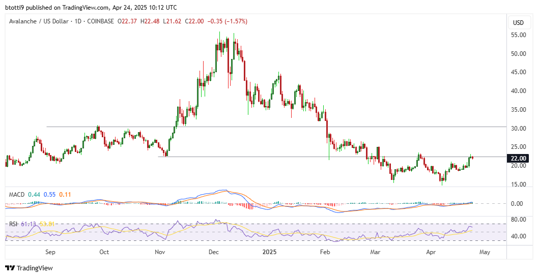Click the teal MACD value 0.44
This screenshot has height=277, width=538.
[34, 194]
